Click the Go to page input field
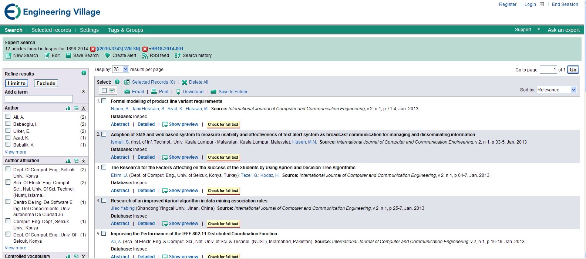 (x=548, y=70)
